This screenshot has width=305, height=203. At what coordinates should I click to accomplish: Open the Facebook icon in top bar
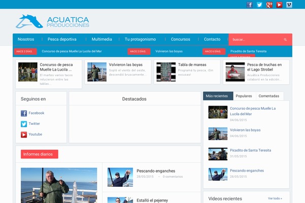pyautogui.click(x=250, y=5)
